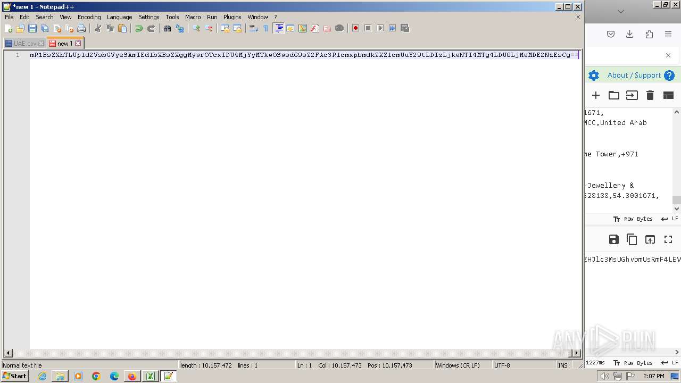Click the Zoom In toolbar icon

tap(196, 28)
